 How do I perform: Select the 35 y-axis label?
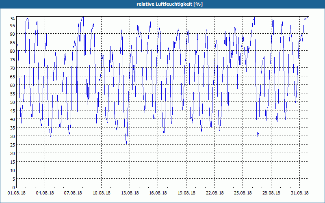tap(13, 128)
